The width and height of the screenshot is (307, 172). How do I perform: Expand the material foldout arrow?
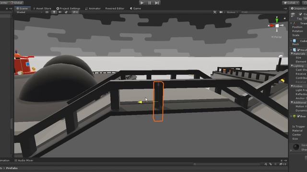(x=291, y=150)
